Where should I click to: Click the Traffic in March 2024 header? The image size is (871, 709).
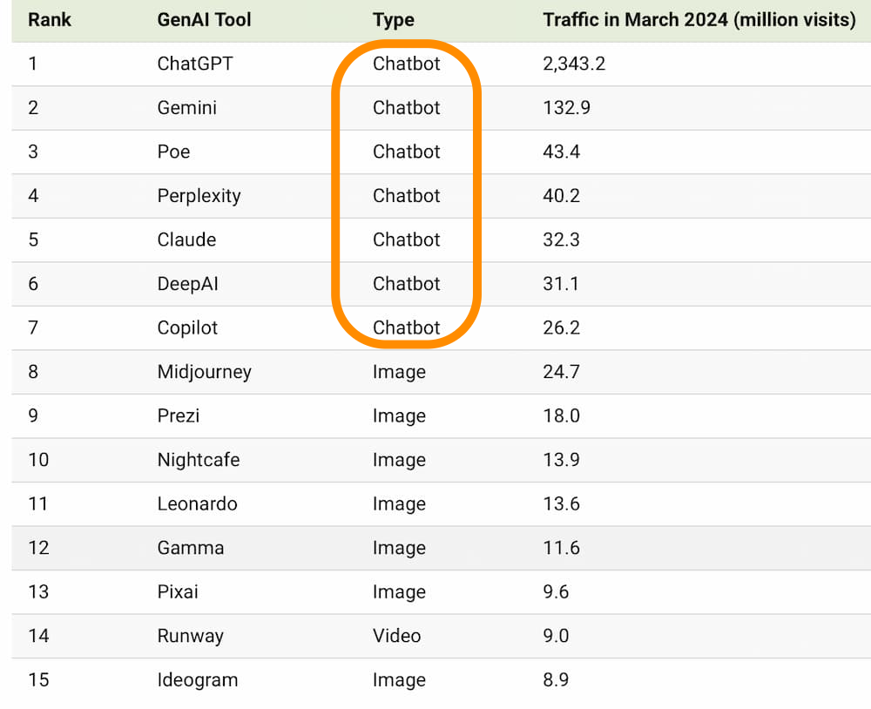coord(699,20)
